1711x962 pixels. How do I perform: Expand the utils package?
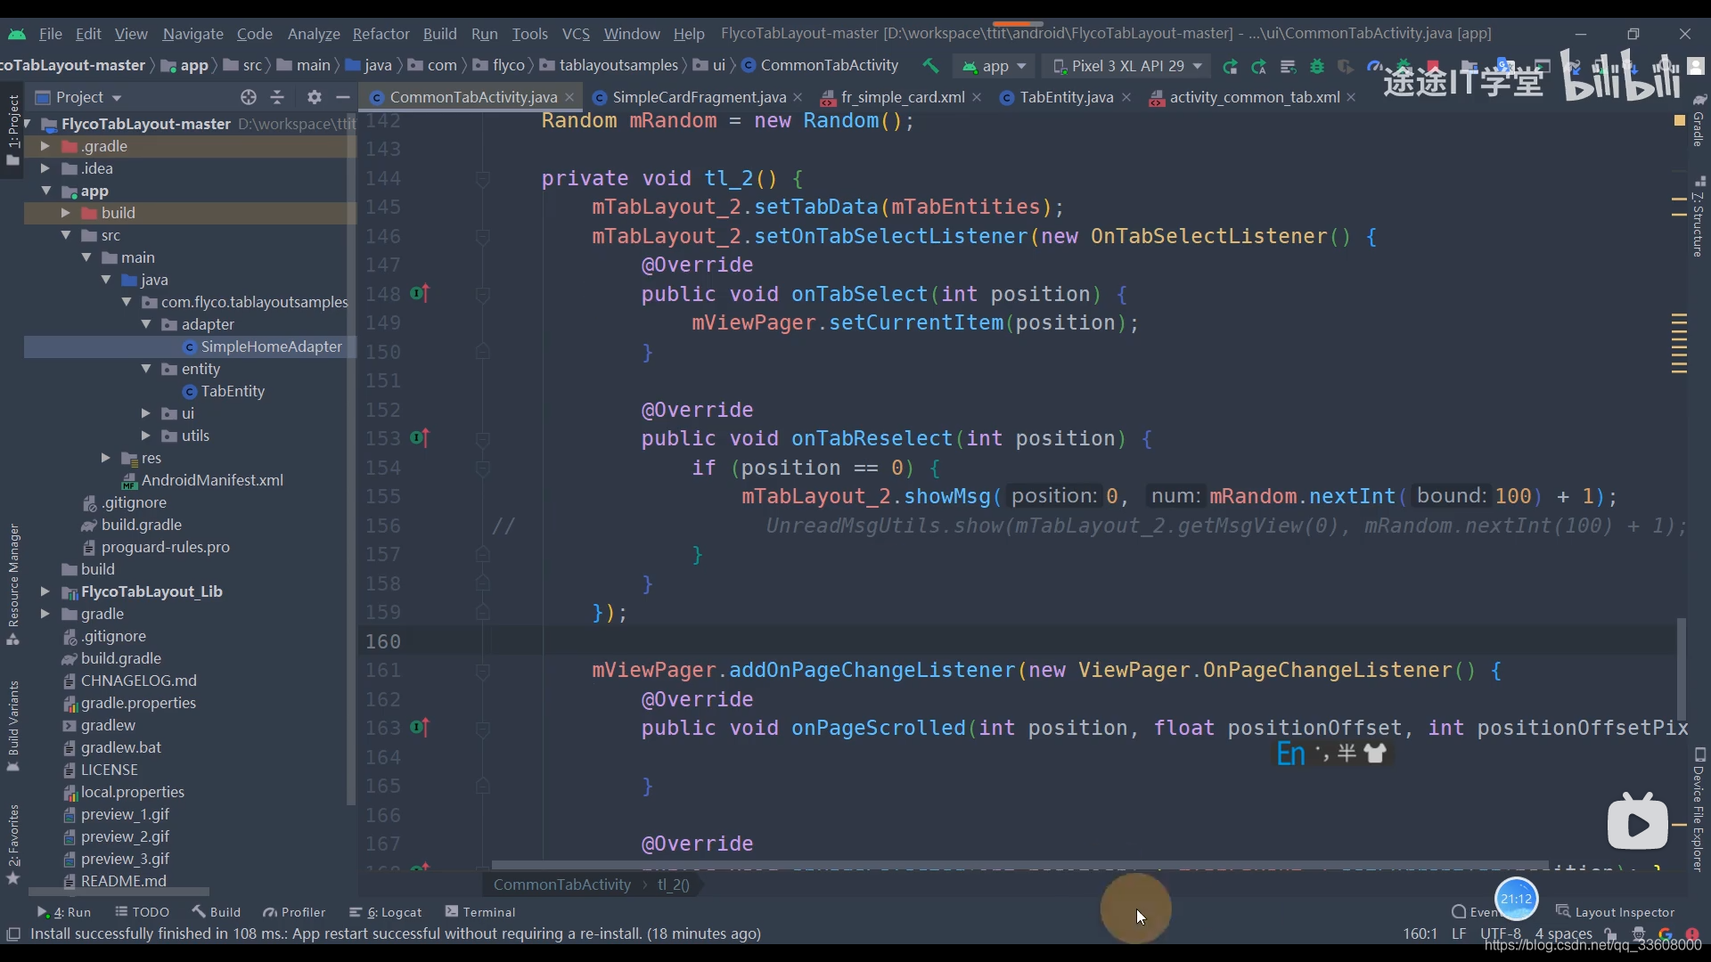(x=146, y=436)
